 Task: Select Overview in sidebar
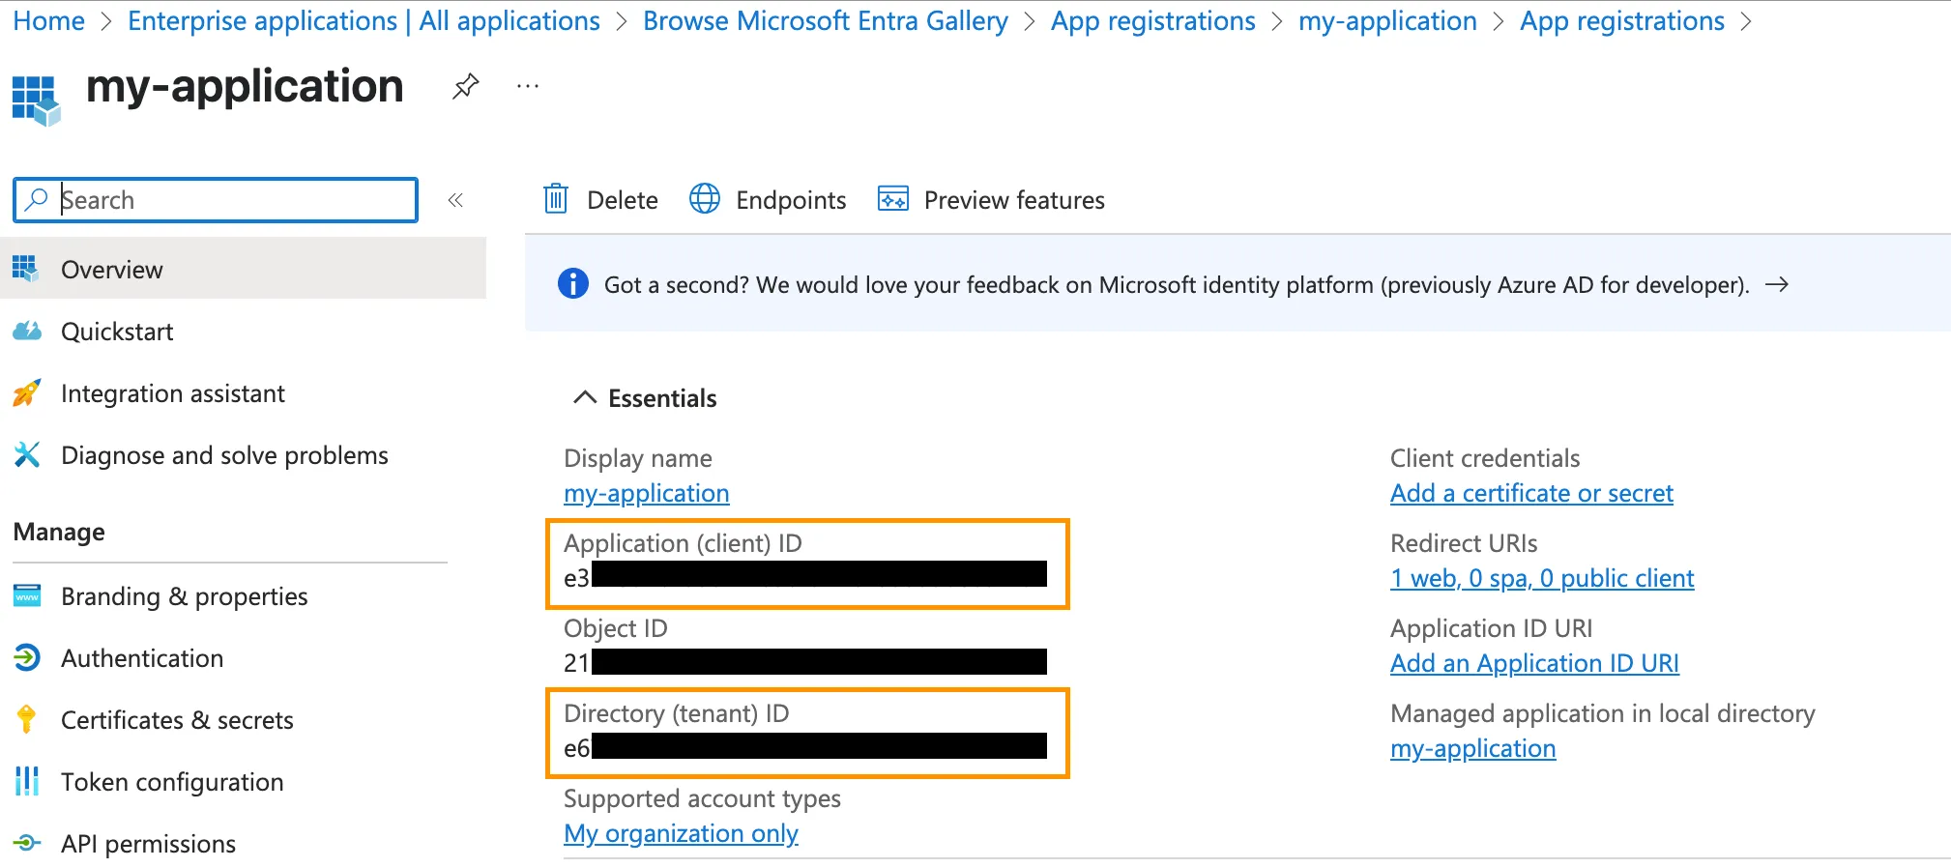click(112, 270)
